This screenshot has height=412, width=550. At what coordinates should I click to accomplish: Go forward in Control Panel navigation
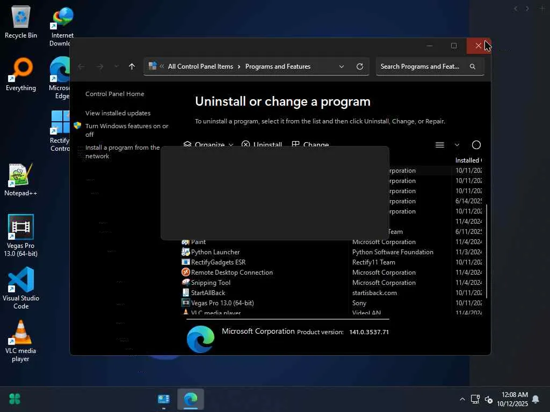(100, 67)
